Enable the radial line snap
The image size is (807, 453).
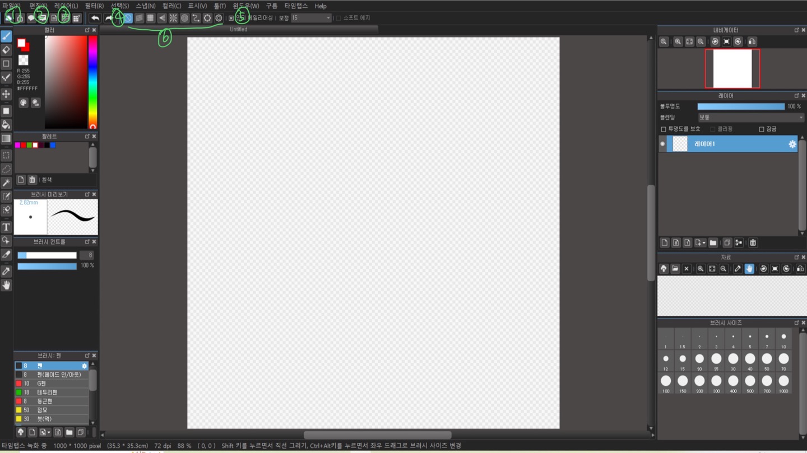pyautogui.click(x=173, y=18)
